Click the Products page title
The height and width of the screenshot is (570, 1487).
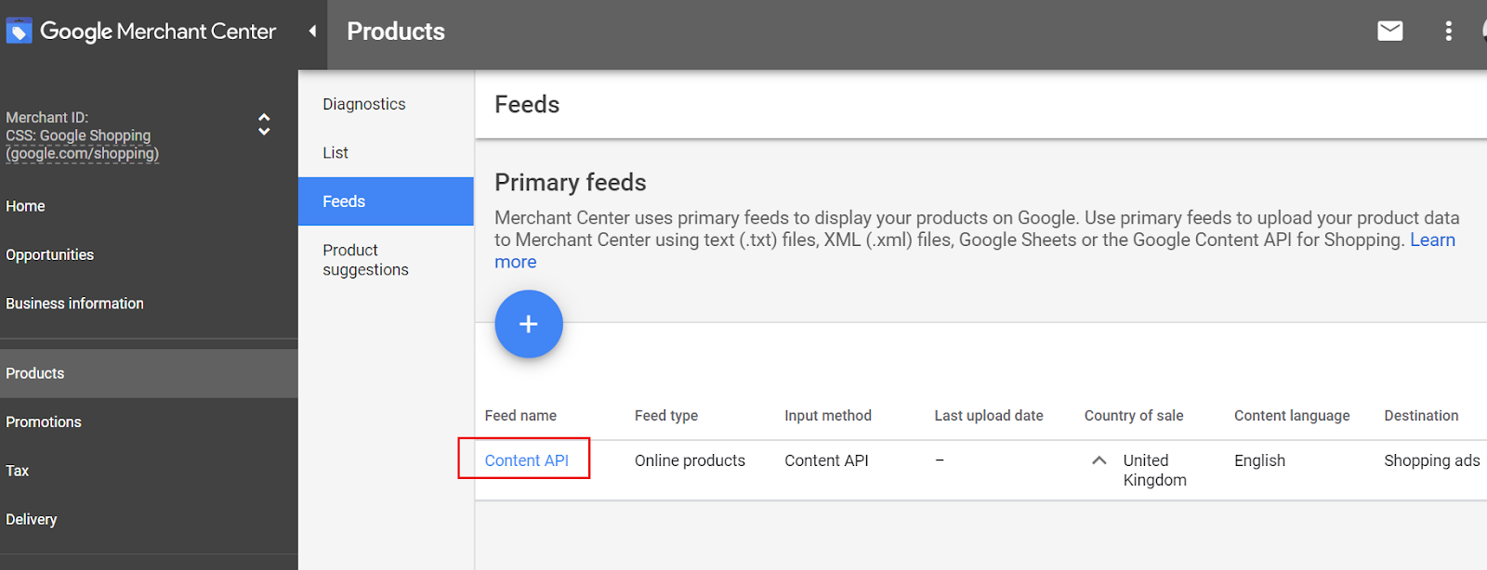coord(396,32)
